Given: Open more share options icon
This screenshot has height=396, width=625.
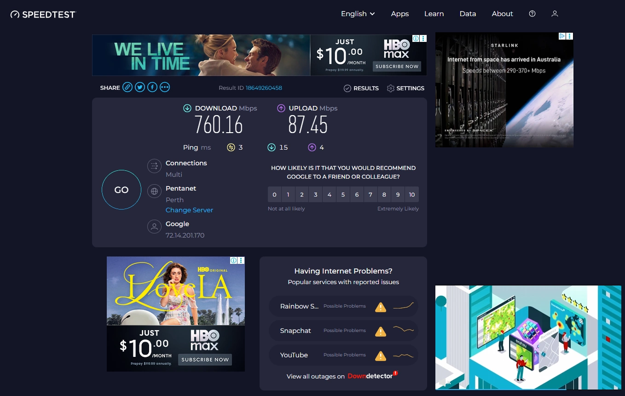Looking at the screenshot, I should 165,87.
